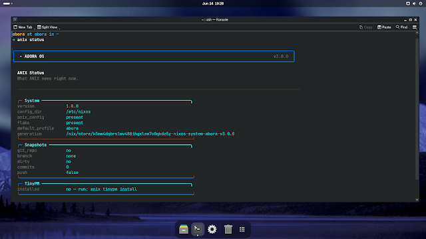Click the Split View toolbar button
426x239 pixels.
(47, 27)
